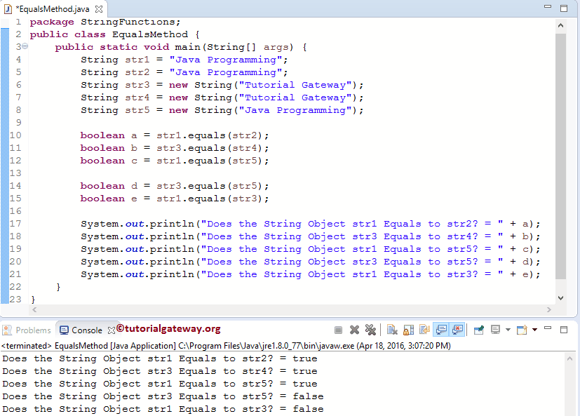
Task: Click the Problems tab icon
Action: [7, 330]
